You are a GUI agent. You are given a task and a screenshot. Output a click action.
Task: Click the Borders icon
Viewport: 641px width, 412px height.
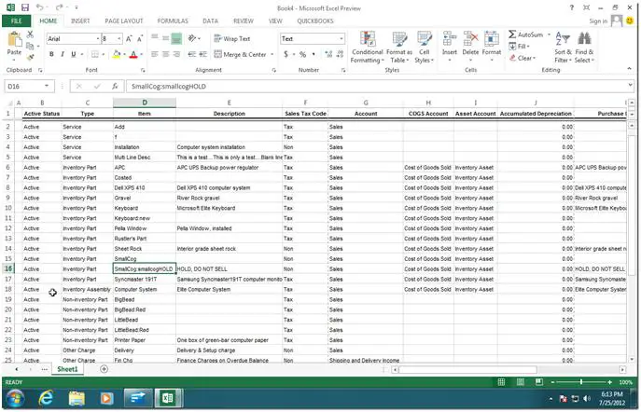(x=95, y=54)
